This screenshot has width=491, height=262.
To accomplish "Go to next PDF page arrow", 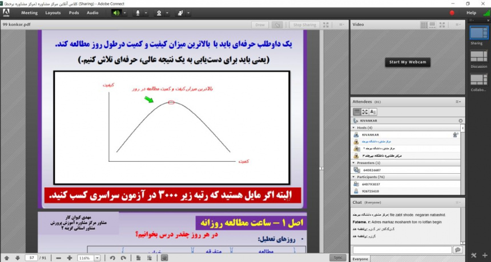I will pos(18,258).
